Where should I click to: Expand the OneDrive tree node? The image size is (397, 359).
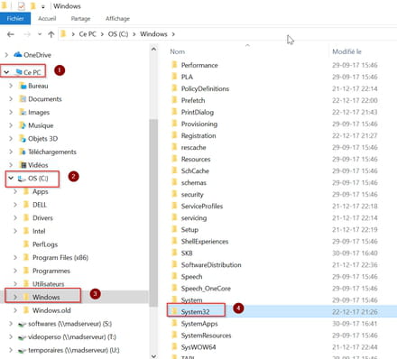[x=6, y=55]
